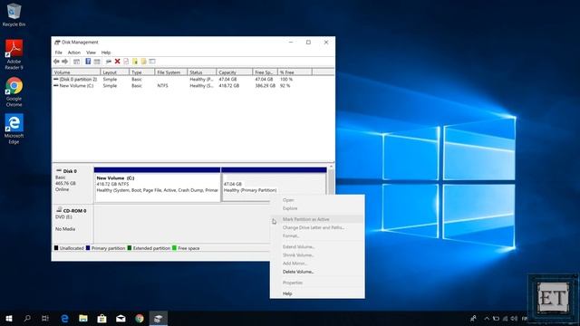Screen dimensions: 580x326
Task: Open the Mail app in the taskbar
Action: tap(121, 318)
